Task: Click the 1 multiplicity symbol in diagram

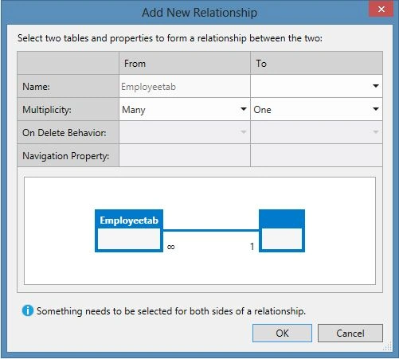Action: [252, 247]
